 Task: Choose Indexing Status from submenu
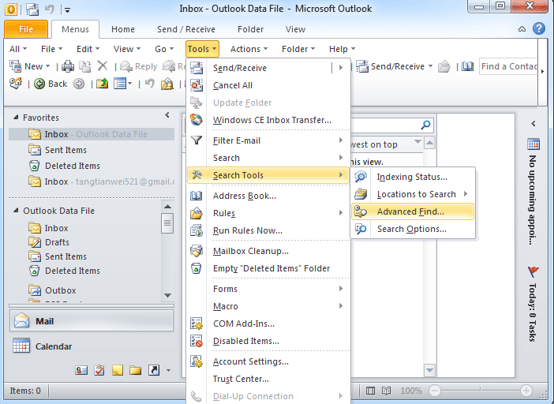(412, 177)
